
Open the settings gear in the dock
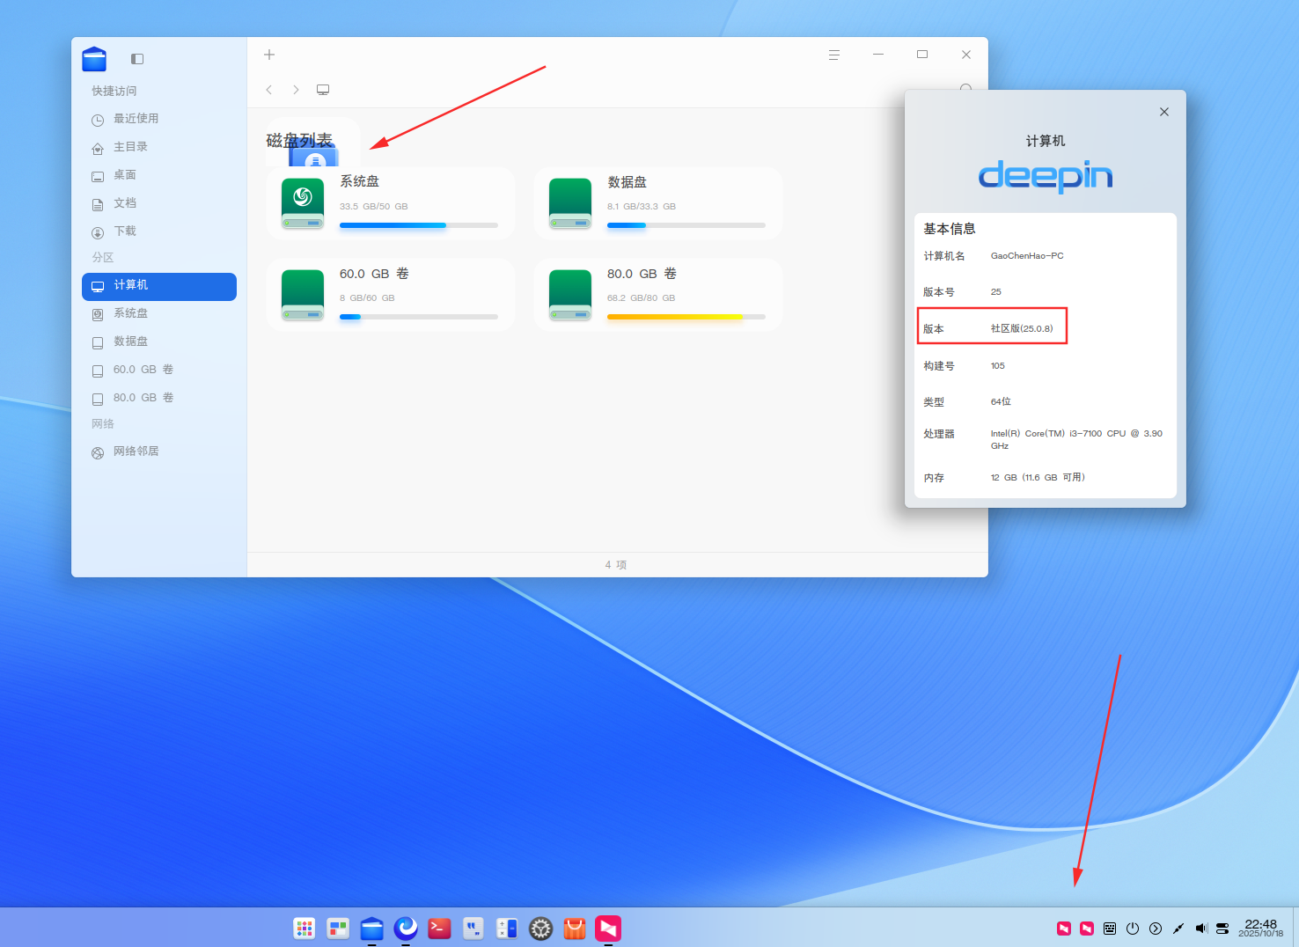pyautogui.click(x=541, y=928)
